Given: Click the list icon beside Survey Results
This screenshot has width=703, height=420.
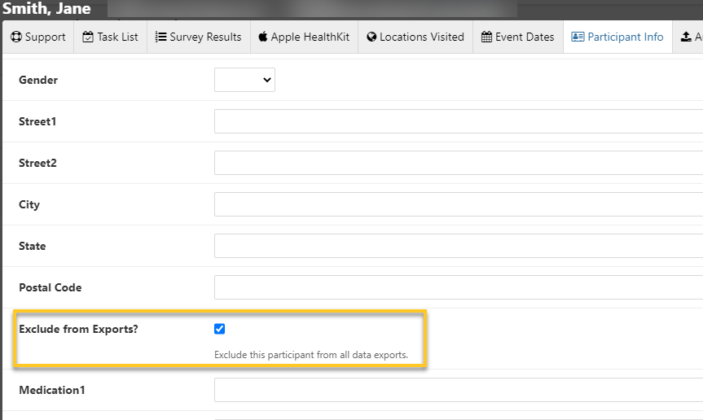Looking at the screenshot, I should tap(161, 37).
